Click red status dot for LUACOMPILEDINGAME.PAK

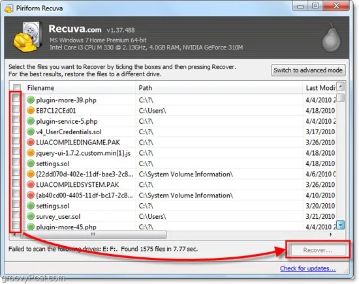pos(31,143)
